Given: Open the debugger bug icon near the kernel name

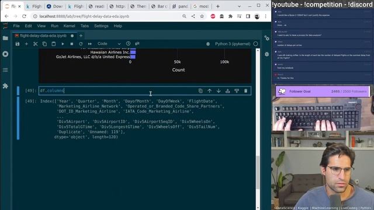Looking at the screenshot, I should click(208, 44).
